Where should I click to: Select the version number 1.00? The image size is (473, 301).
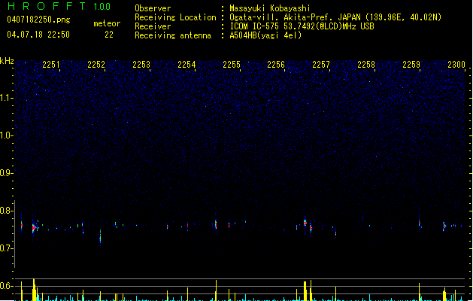point(102,7)
